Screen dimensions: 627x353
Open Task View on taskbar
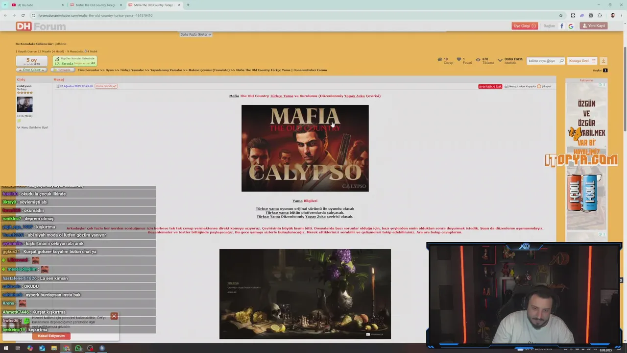coord(17,348)
